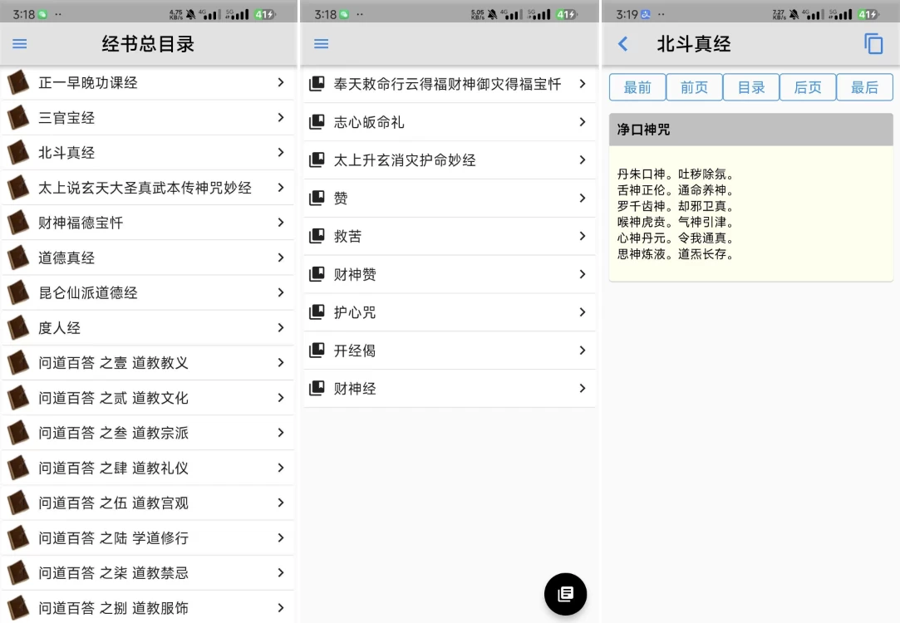This screenshot has height=623, width=900.
Task: Tap the black floating catalog button
Action: (x=565, y=594)
